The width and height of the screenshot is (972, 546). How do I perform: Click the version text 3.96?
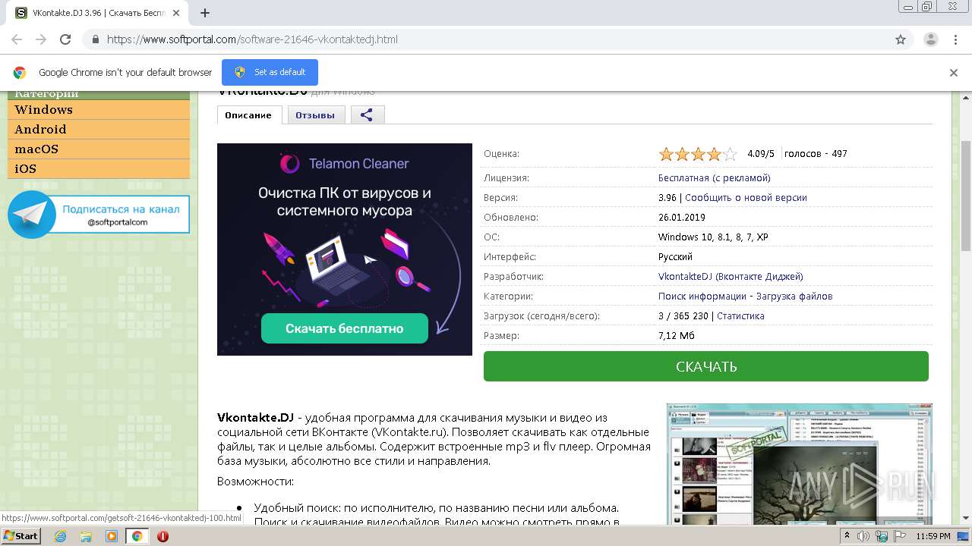coord(667,197)
